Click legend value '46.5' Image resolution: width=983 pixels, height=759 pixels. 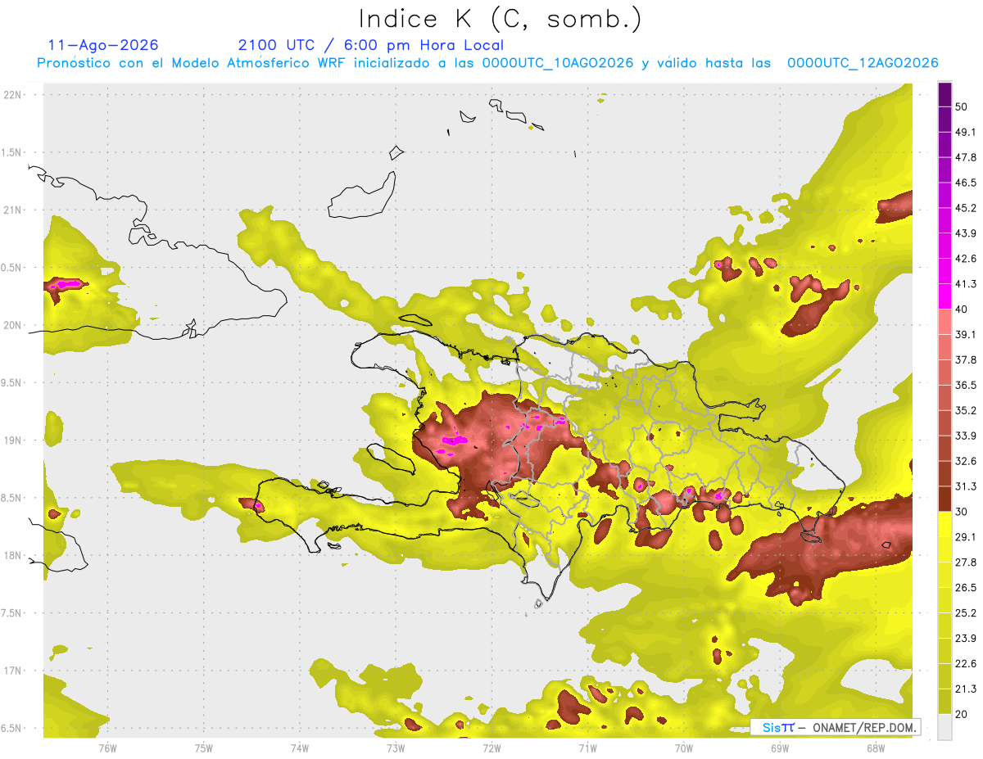click(966, 183)
